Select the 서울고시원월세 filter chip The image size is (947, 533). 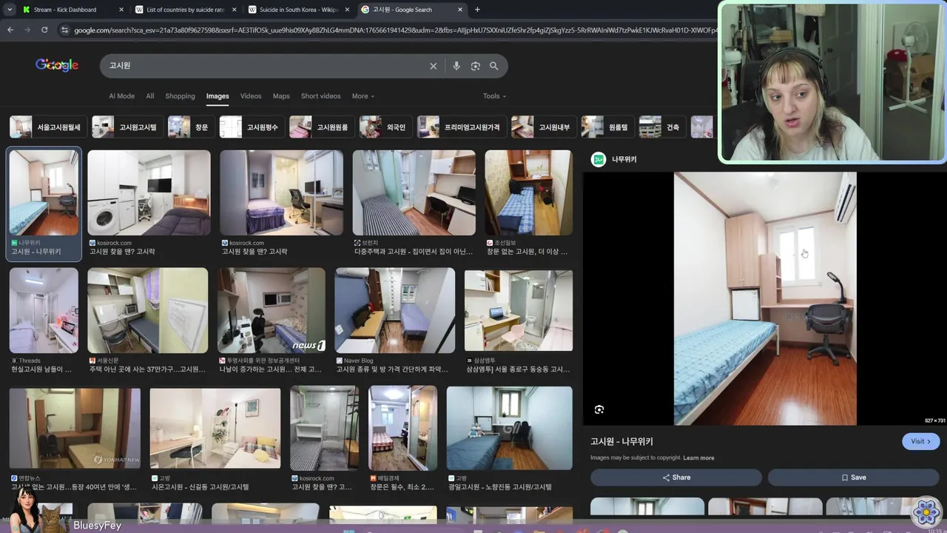[x=47, y=127]
